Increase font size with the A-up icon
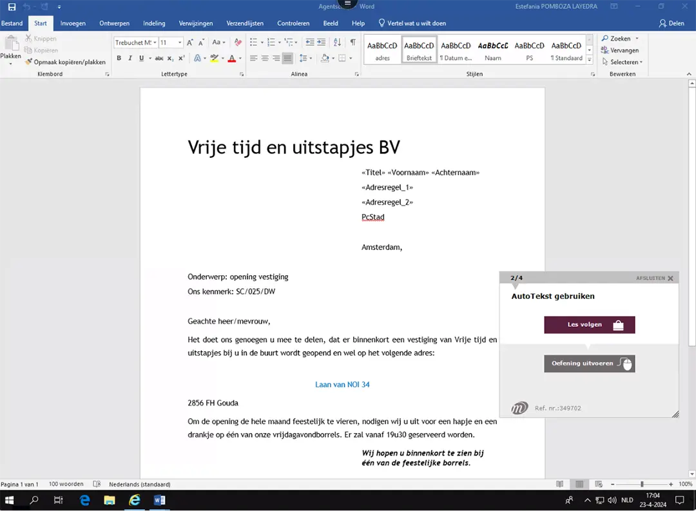 point(190,43)
